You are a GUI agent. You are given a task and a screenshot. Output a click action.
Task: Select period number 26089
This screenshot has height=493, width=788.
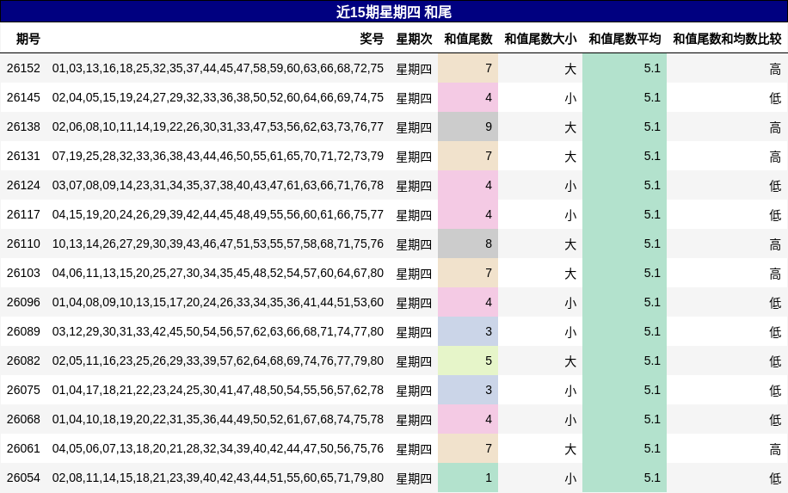coord(23,332)
